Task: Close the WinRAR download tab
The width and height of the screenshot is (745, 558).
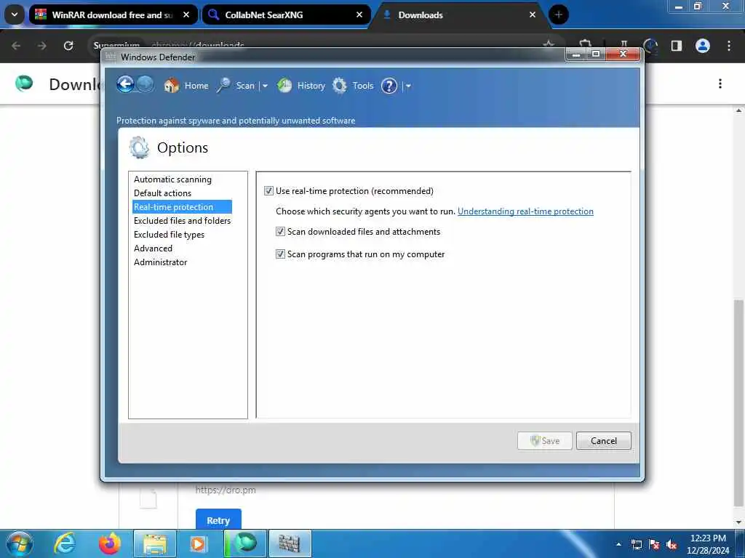Action: click(x=186, y=15)
